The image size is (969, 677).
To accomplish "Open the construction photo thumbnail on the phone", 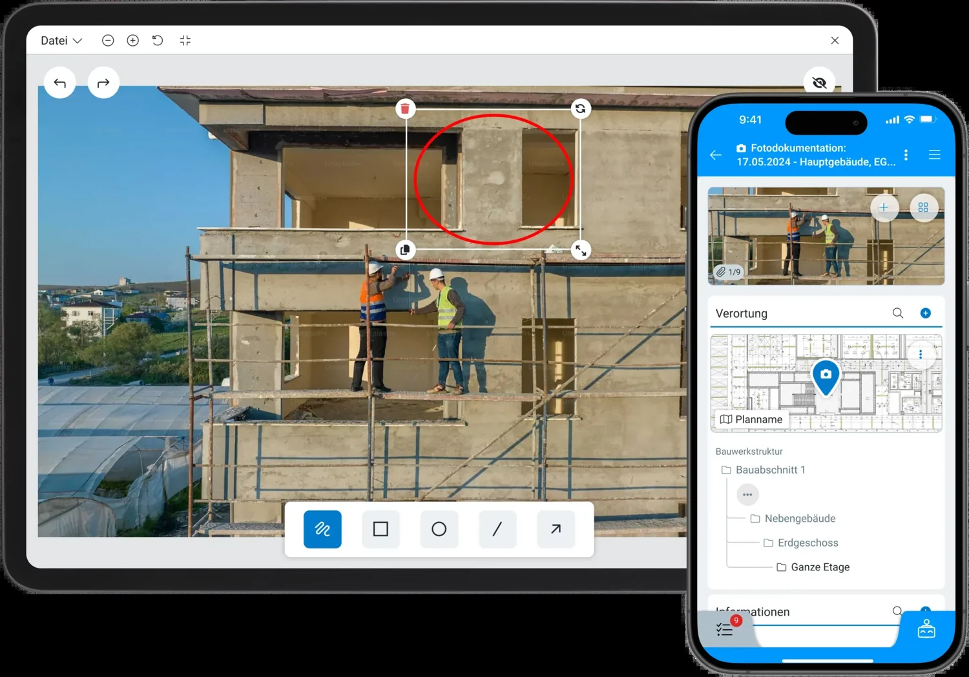I will click(x=826, y=236).
